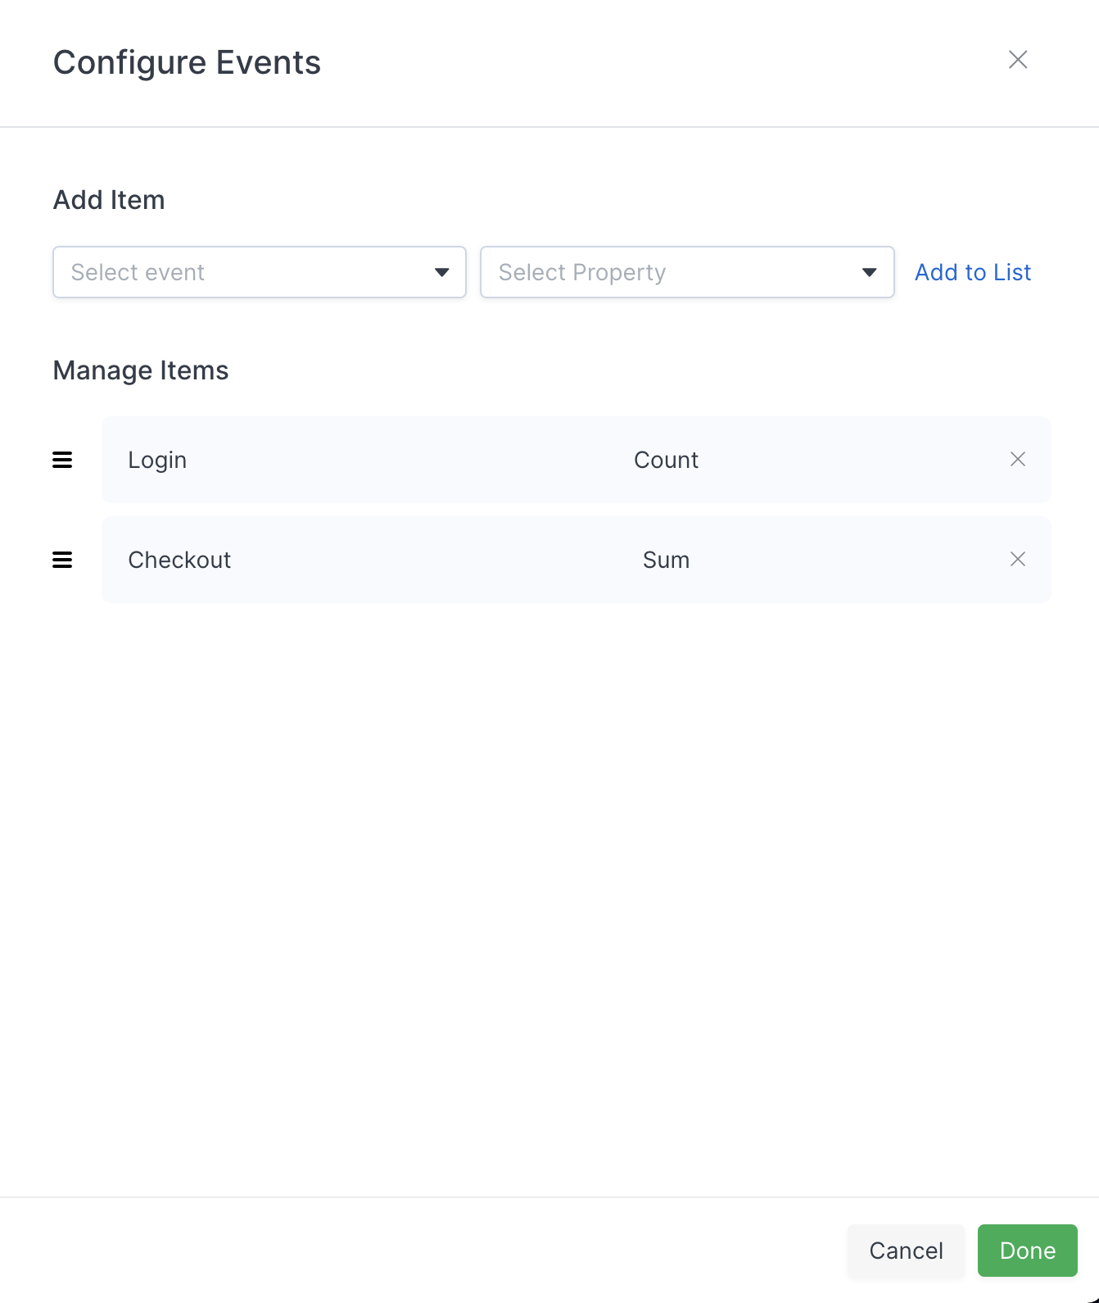Click the Sum label in Checkout row
1099x1303 pixels.
click(x=666, y=560)
